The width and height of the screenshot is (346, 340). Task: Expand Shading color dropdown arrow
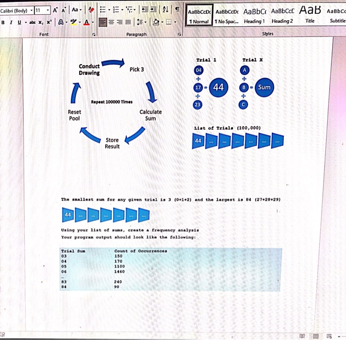(x=162, y=22)
